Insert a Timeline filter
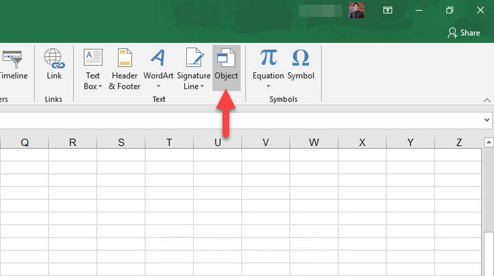Image resolution: width=494 pixels, height=276 pixels. point(13,64)
